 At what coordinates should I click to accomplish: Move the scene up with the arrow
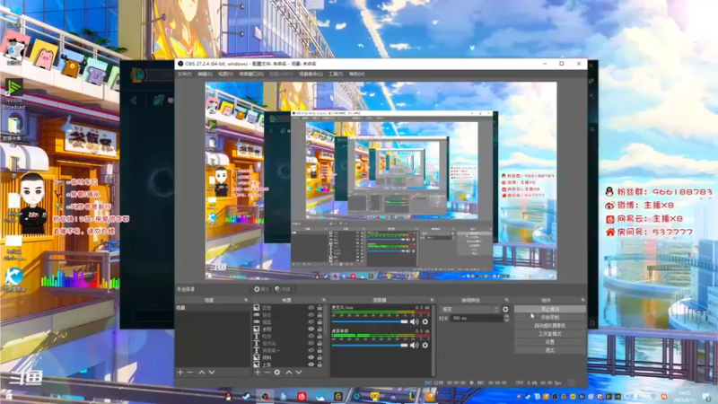pos(201,373)
